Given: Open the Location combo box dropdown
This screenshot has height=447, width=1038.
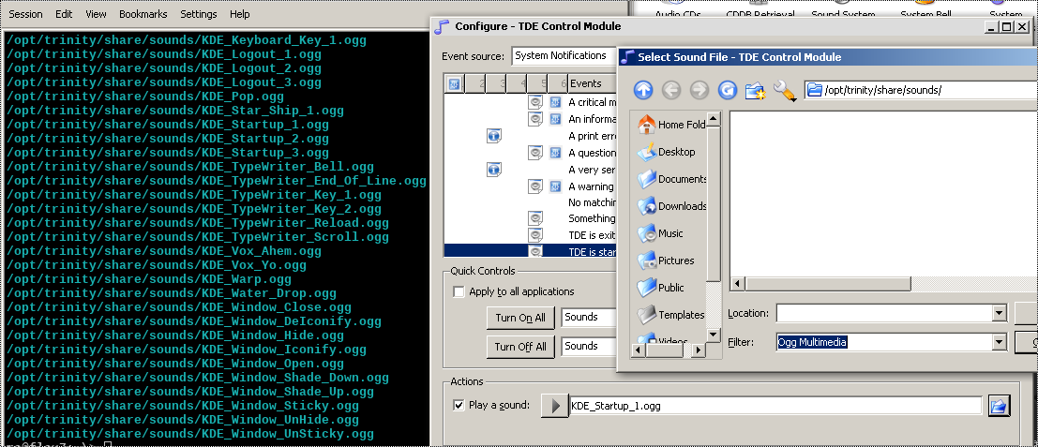Looking at the screenshot, I should (999, 313).
